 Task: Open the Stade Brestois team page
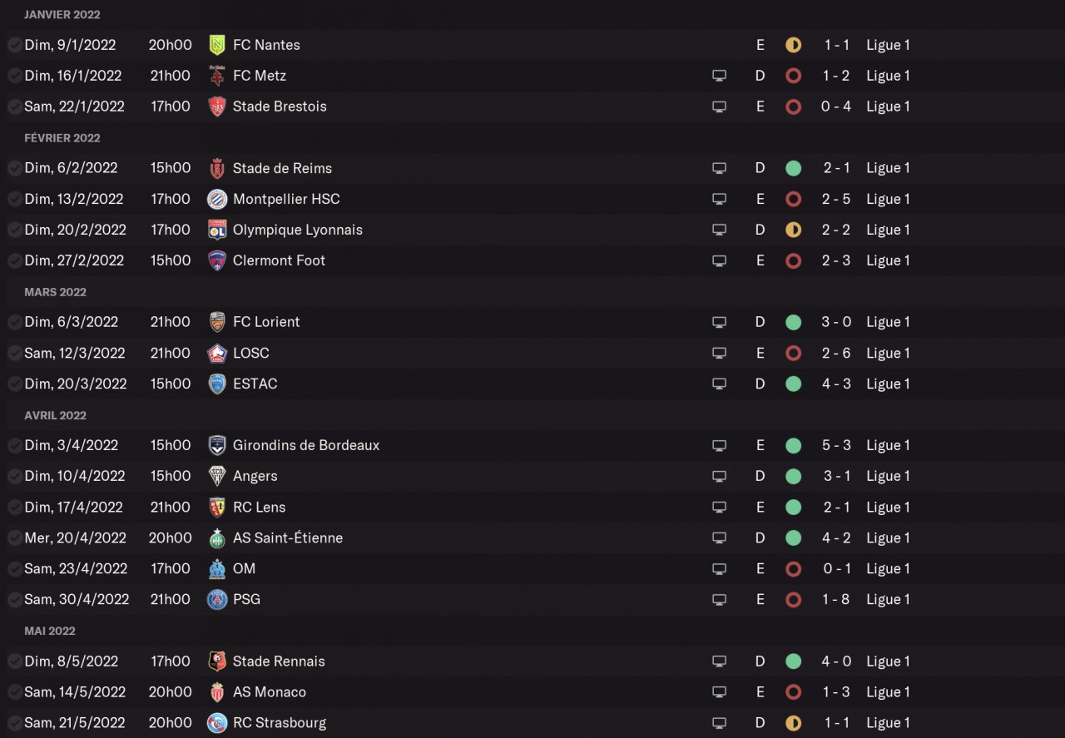tap(280, 106)
